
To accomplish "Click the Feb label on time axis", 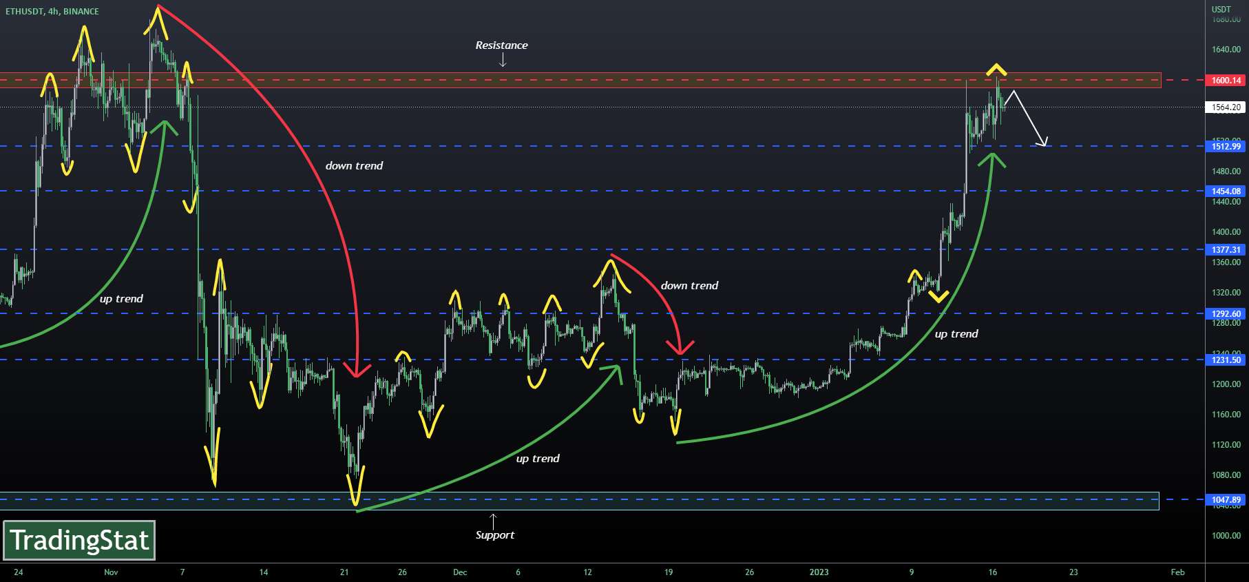I will (1178, 572).
